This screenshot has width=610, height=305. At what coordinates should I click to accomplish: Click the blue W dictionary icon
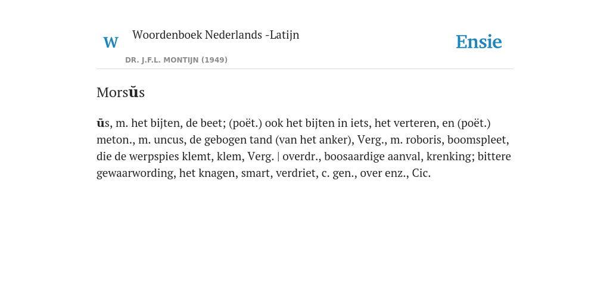[110, 42]
